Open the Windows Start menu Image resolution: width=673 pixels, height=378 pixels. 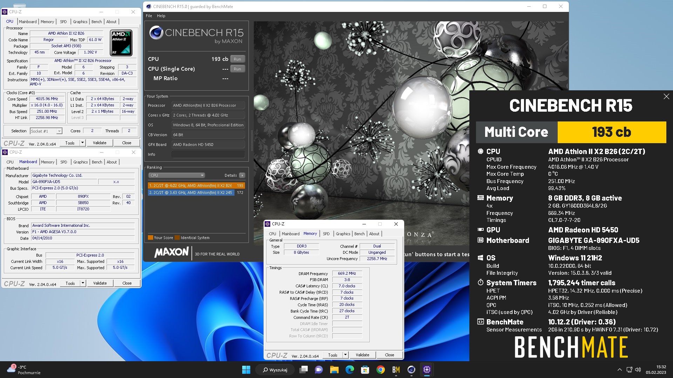(246, 370)
